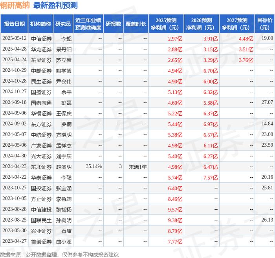This screenshot has height=258, width=275.
Task: Select the 东北证券 institution cell
Action: tap(41, 167)
